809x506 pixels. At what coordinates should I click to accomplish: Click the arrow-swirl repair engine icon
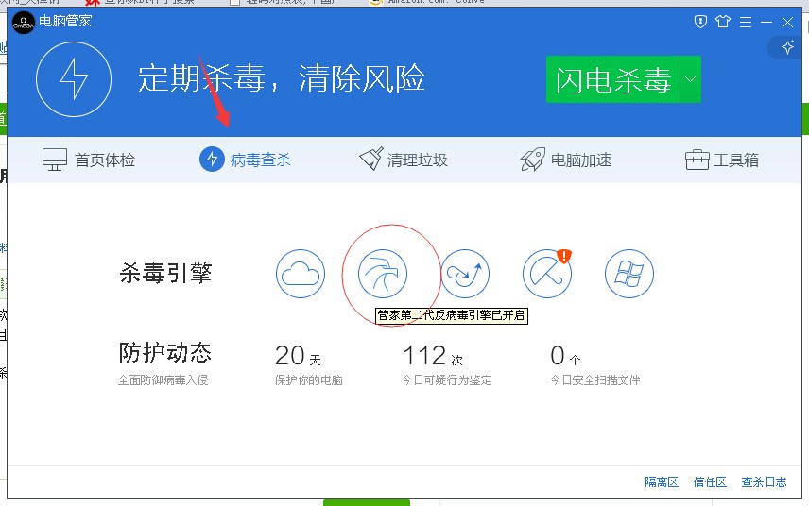[x=465, y=274]
